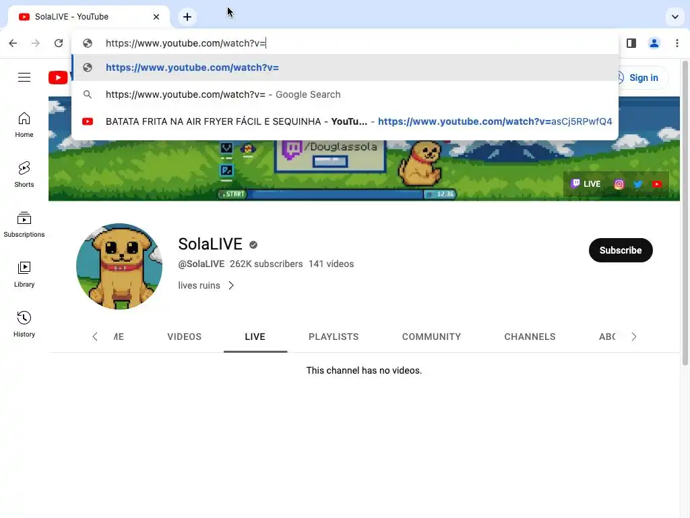Click the @SolaLIVE handle
The width and height of the screenshot is (690, 518).
[x=201, y=264]
